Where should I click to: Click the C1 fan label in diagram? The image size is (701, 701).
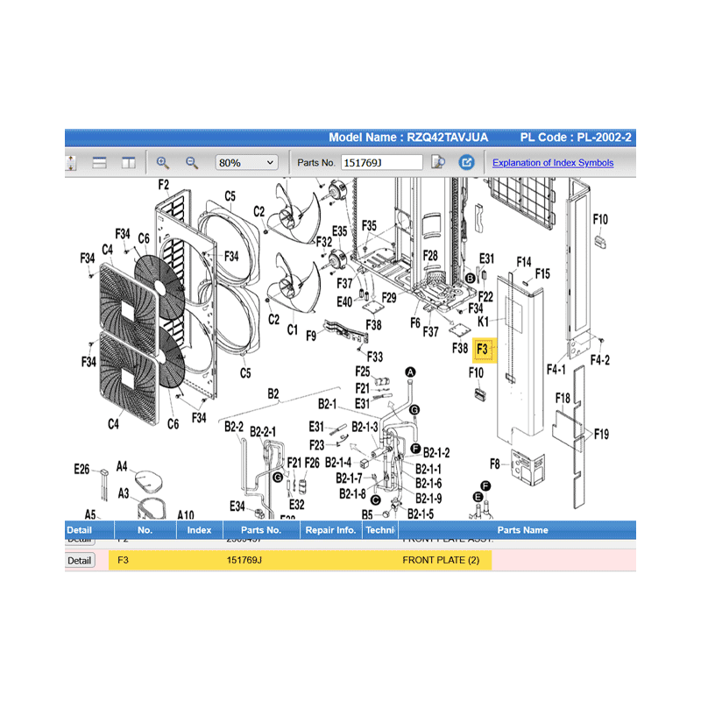click(293, 331)
